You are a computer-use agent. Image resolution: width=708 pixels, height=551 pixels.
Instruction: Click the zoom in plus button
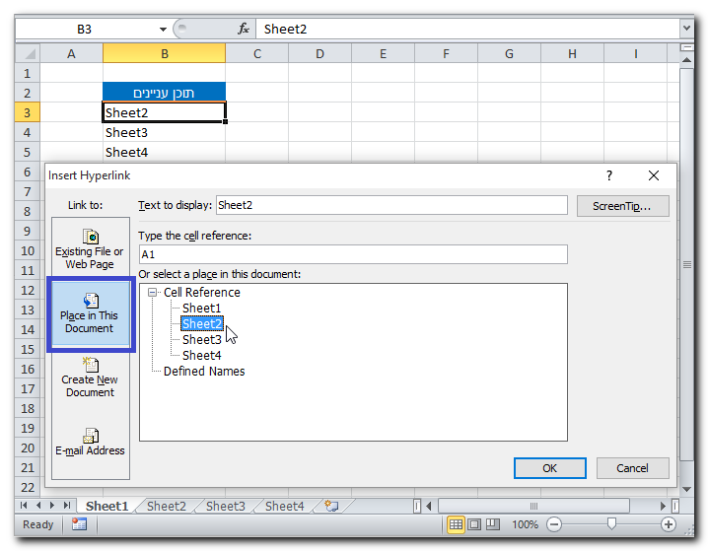[x=669, y=524]
